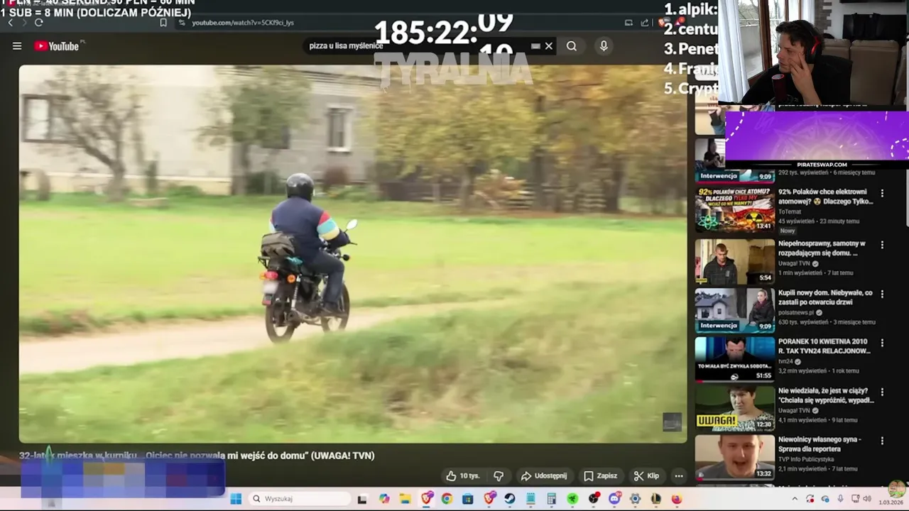The image size is (909, 511).
Task: Open Firefox from the taskbar
Action: pos(677,499)
